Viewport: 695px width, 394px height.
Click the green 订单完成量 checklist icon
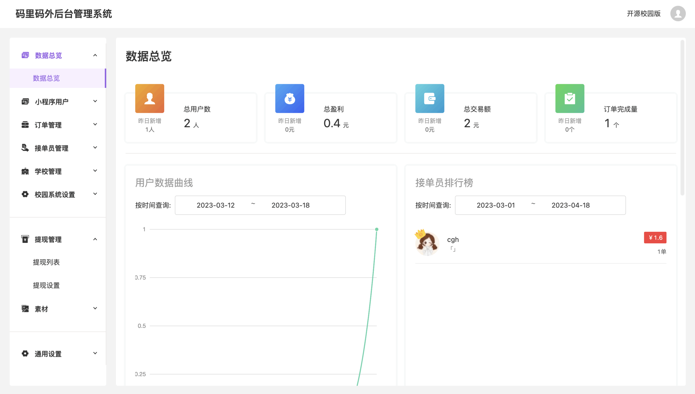click(x=570, y=98)
